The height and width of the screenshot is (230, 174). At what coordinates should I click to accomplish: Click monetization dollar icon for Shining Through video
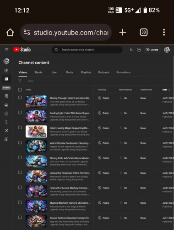click(x=121, y=98)
